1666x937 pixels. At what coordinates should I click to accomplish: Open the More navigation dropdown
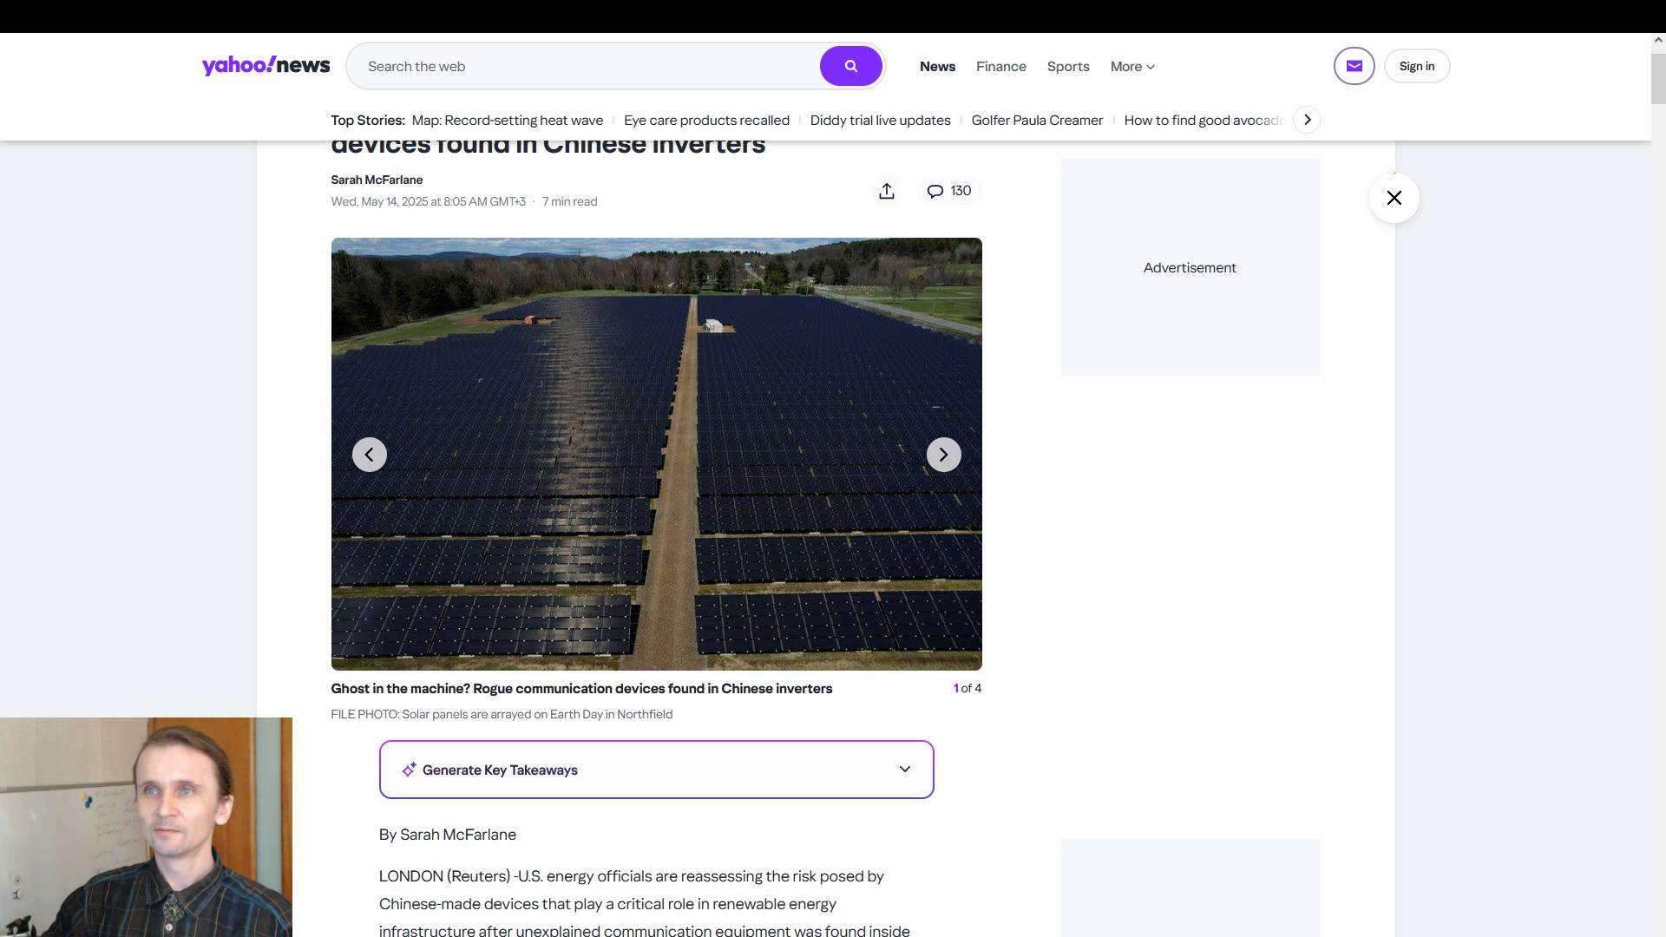pos(1131,66)
